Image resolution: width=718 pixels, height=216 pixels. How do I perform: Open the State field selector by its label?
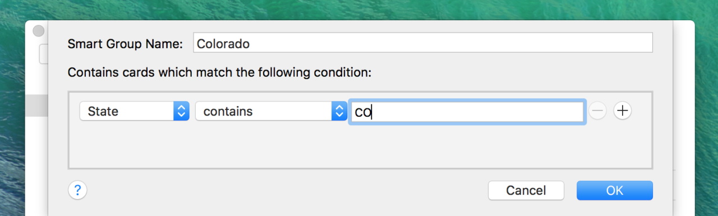pos(103,111)
